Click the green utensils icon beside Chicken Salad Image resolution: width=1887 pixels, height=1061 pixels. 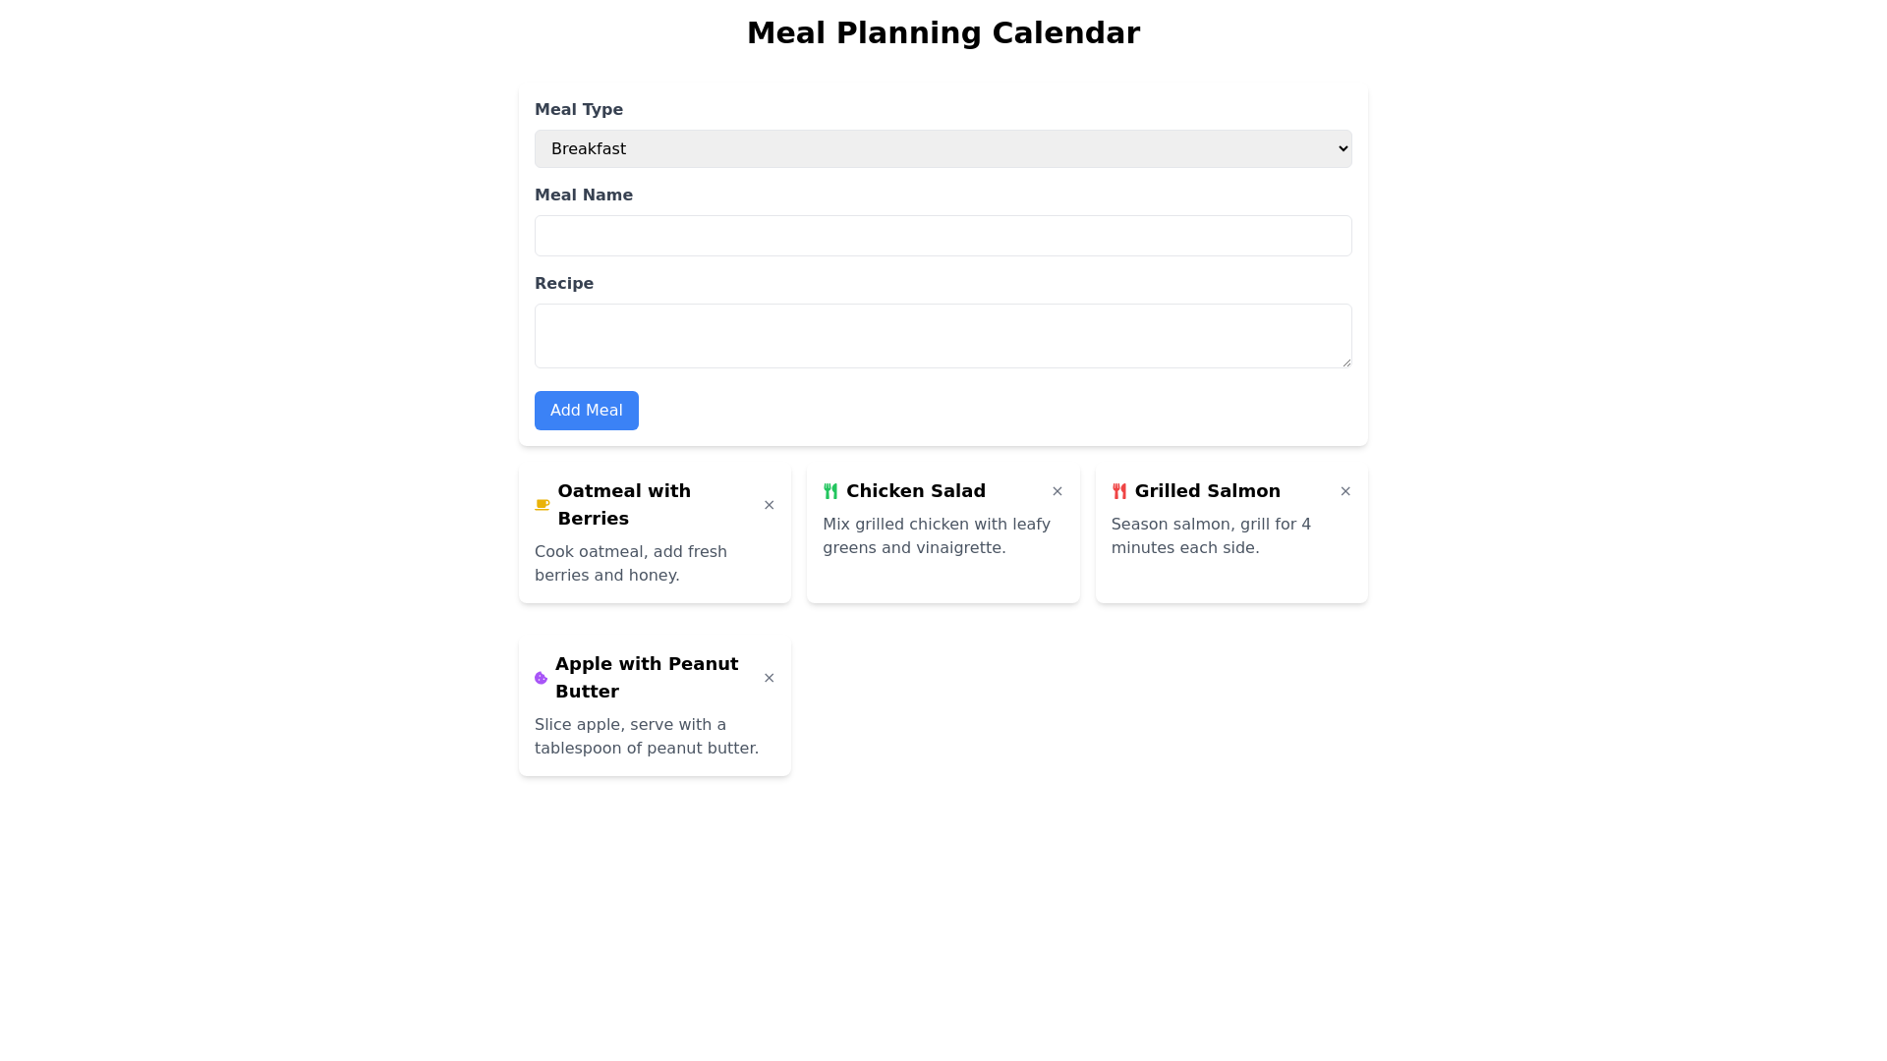[830, 491]
